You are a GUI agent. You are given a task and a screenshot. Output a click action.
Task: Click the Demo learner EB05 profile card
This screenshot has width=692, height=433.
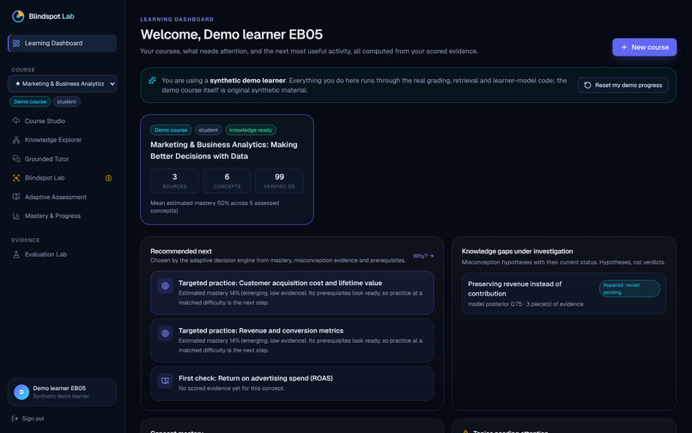(x=62, y=392)
